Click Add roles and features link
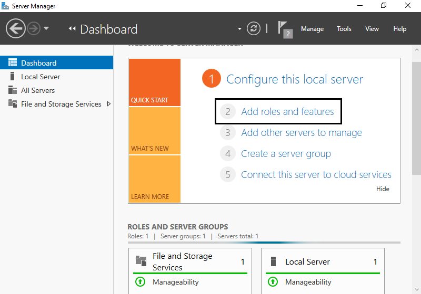The image size is (421, 294). pos(287,111)
